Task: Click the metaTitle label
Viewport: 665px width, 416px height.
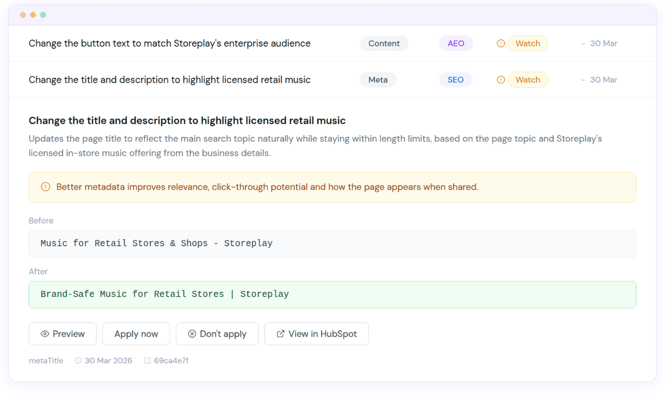Action: coord(46,360)
